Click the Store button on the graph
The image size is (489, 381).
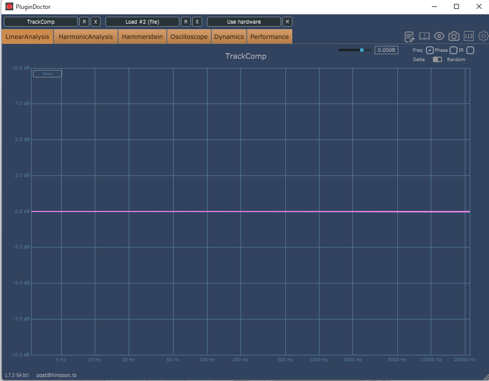(x=47, y=73)
